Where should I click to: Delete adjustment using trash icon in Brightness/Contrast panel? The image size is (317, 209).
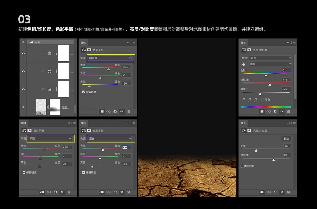tap(288, 192)
